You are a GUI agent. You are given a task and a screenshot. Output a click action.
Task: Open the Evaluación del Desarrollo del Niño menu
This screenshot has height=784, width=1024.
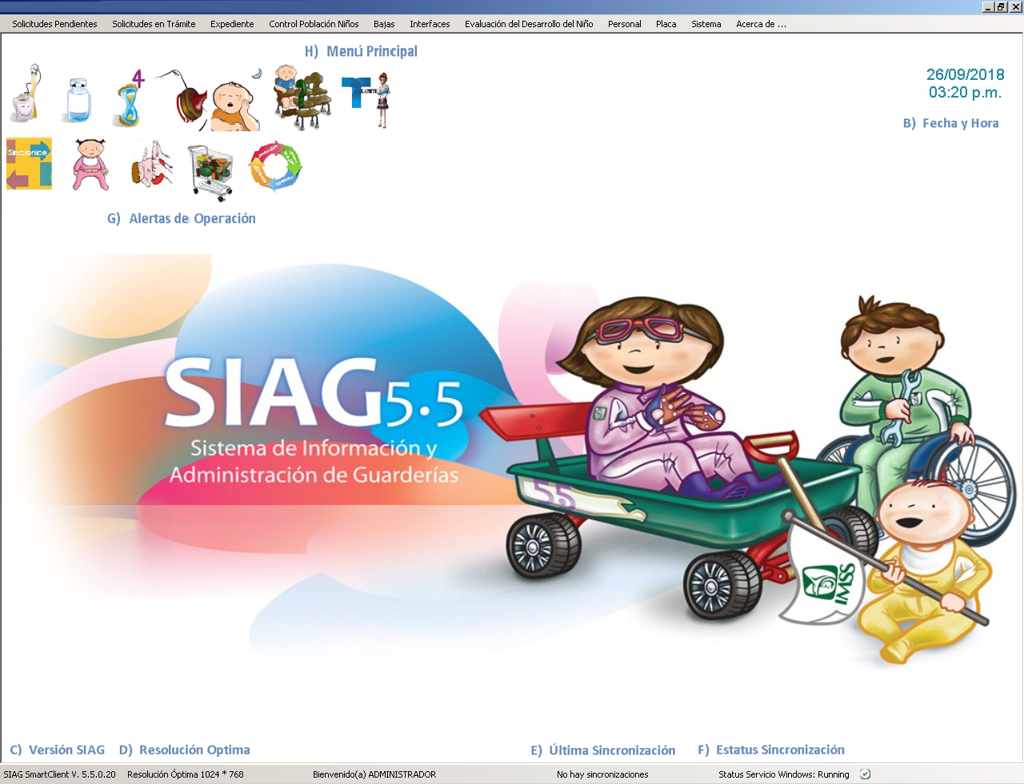tap(528, 24)
